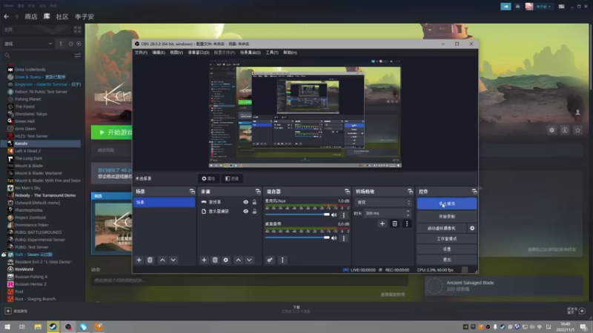Move source down in Sources panel
Screen dimensions: 593x333
click(249, 260)
